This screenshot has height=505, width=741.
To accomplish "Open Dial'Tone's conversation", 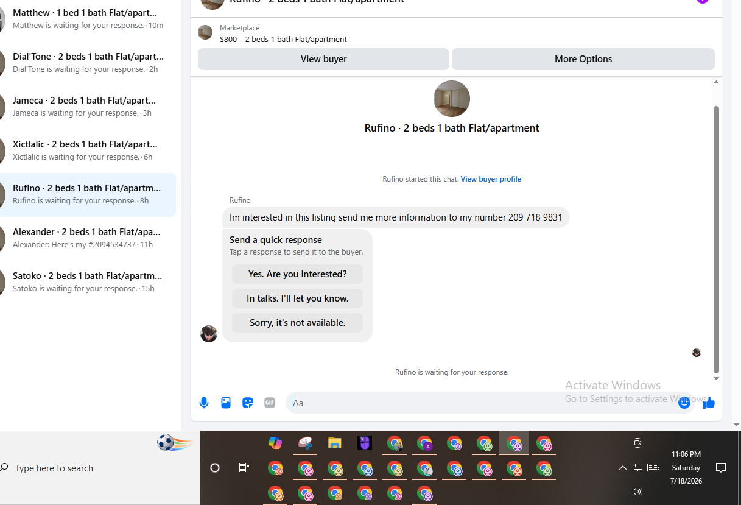I will 88,63.
